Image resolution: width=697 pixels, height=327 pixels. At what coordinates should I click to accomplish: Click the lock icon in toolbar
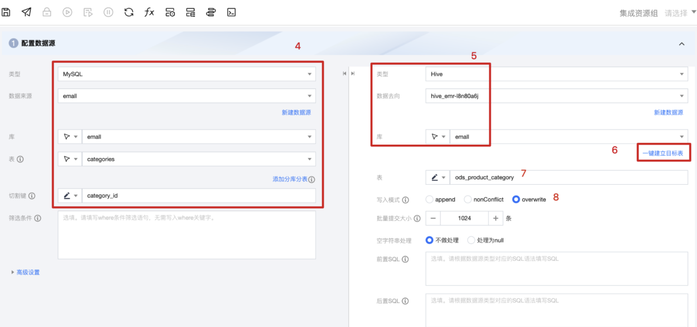[x=47, y=13]
